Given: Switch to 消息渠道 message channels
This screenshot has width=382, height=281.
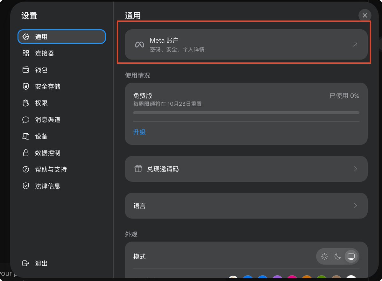Looking at the screenshot, I should (x=61, y=119).
